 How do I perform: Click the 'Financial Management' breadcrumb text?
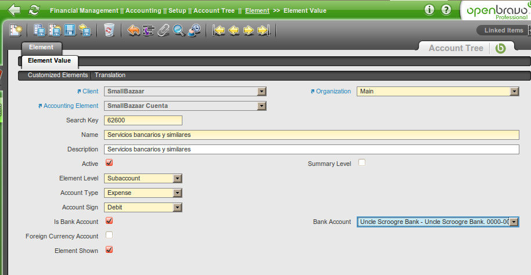84,10
